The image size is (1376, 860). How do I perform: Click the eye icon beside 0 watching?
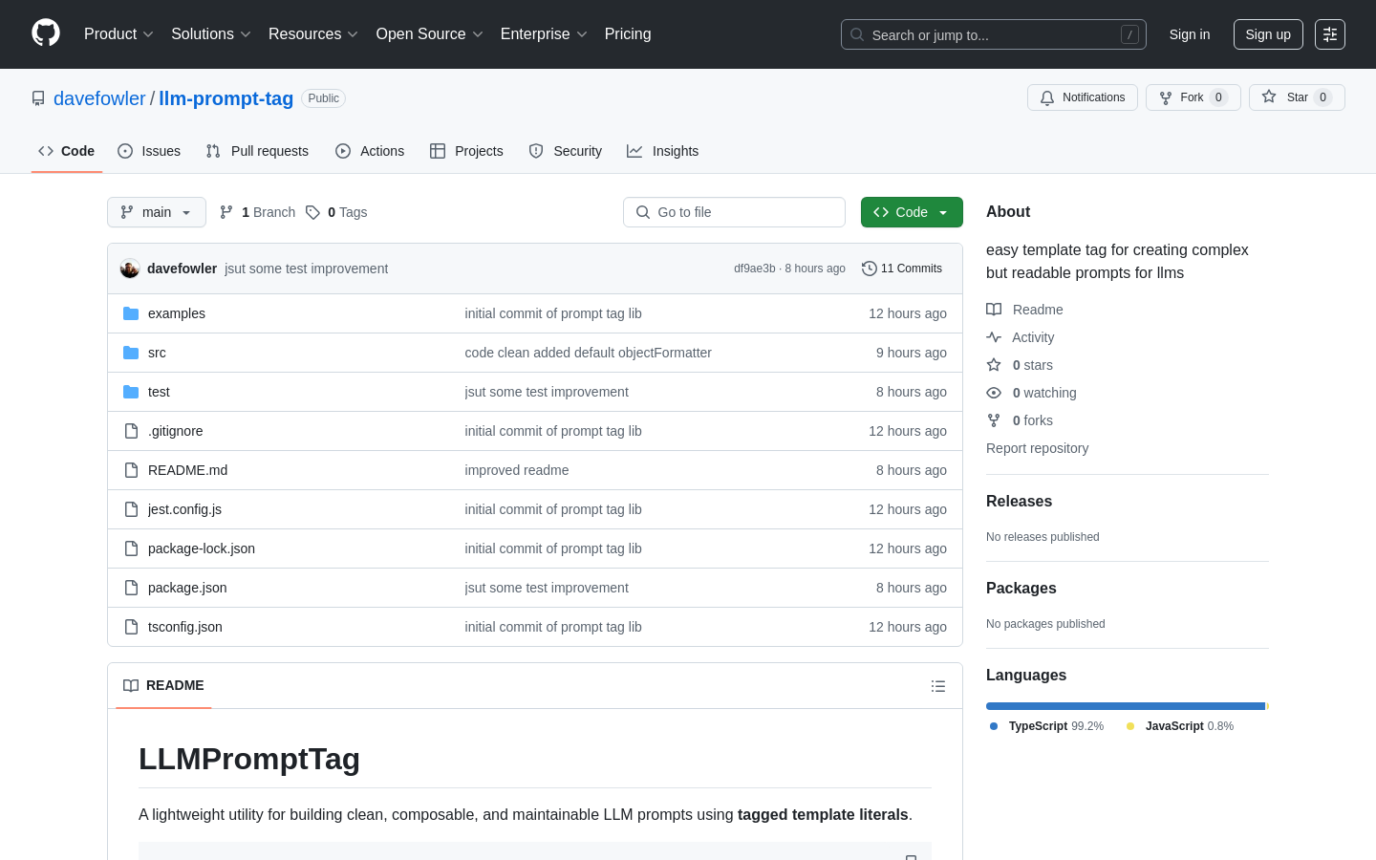click(x=994, y=393)
